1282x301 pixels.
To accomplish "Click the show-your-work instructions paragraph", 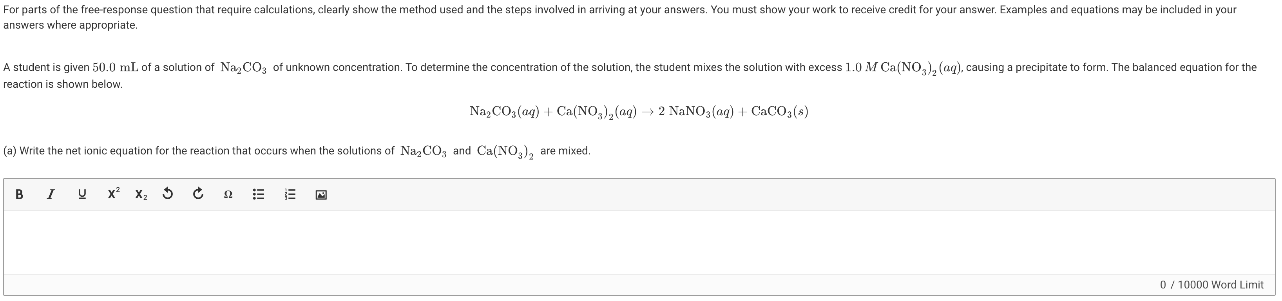I will 619,17.
